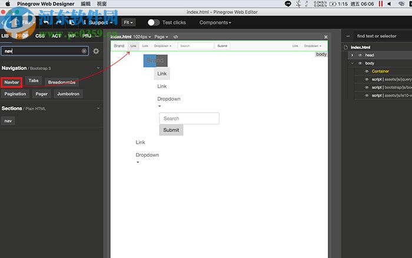
Task: Click the Dropdown link above the Search field
Action: (169, 99)
